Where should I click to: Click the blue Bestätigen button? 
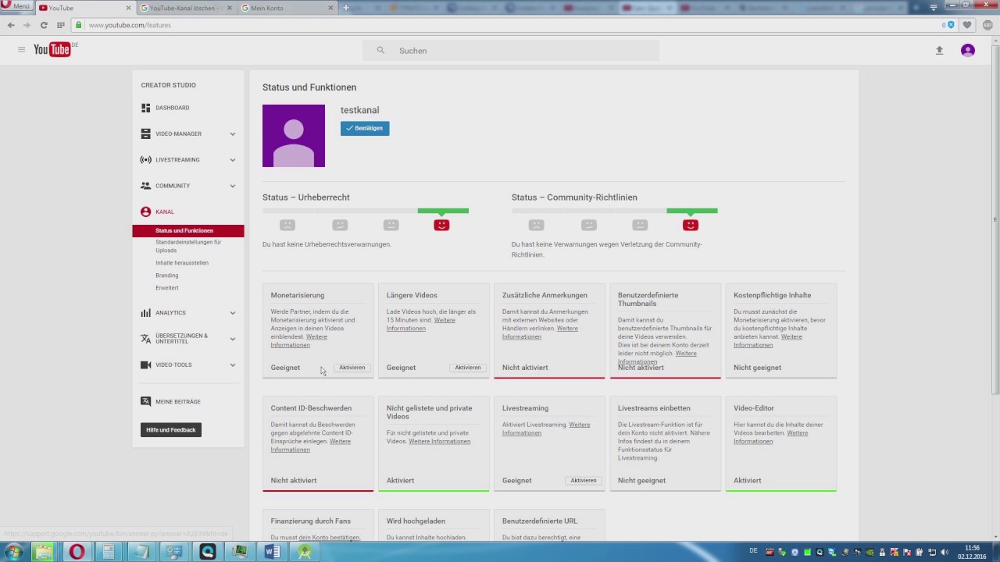(x=365, y=128)
